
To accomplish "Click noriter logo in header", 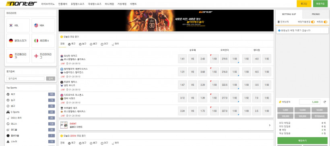I will 21,4.
